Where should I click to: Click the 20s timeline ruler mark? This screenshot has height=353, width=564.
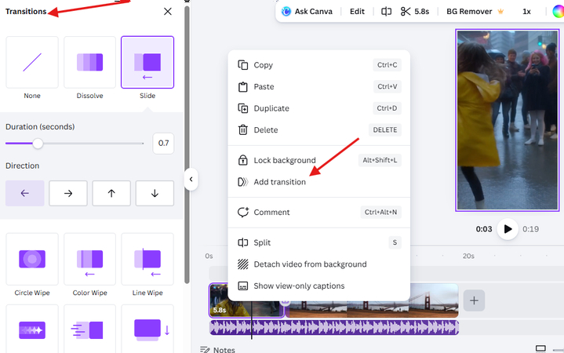tap(468, 256)
